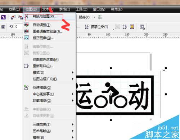Click the 描摹位图(T) toolbar button
180x140 pixels.
(x=96, y=27)
